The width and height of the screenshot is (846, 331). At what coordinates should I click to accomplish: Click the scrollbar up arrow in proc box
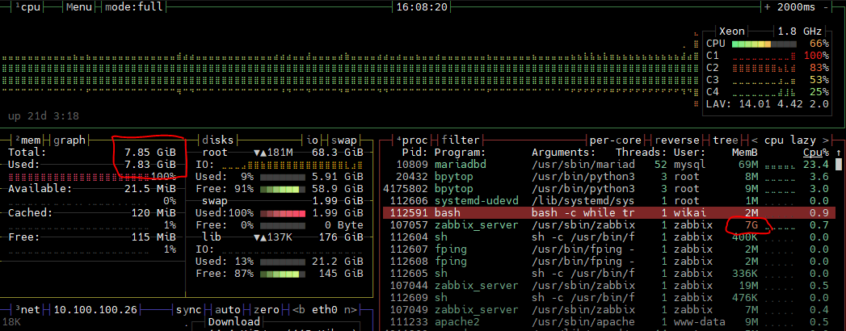pyautogui.click(x=839, y=153)
